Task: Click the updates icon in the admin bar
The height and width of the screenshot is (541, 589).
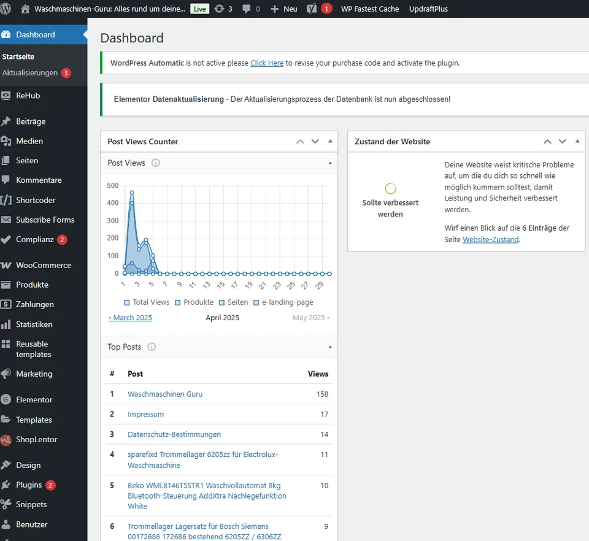Action: point(219,9)
